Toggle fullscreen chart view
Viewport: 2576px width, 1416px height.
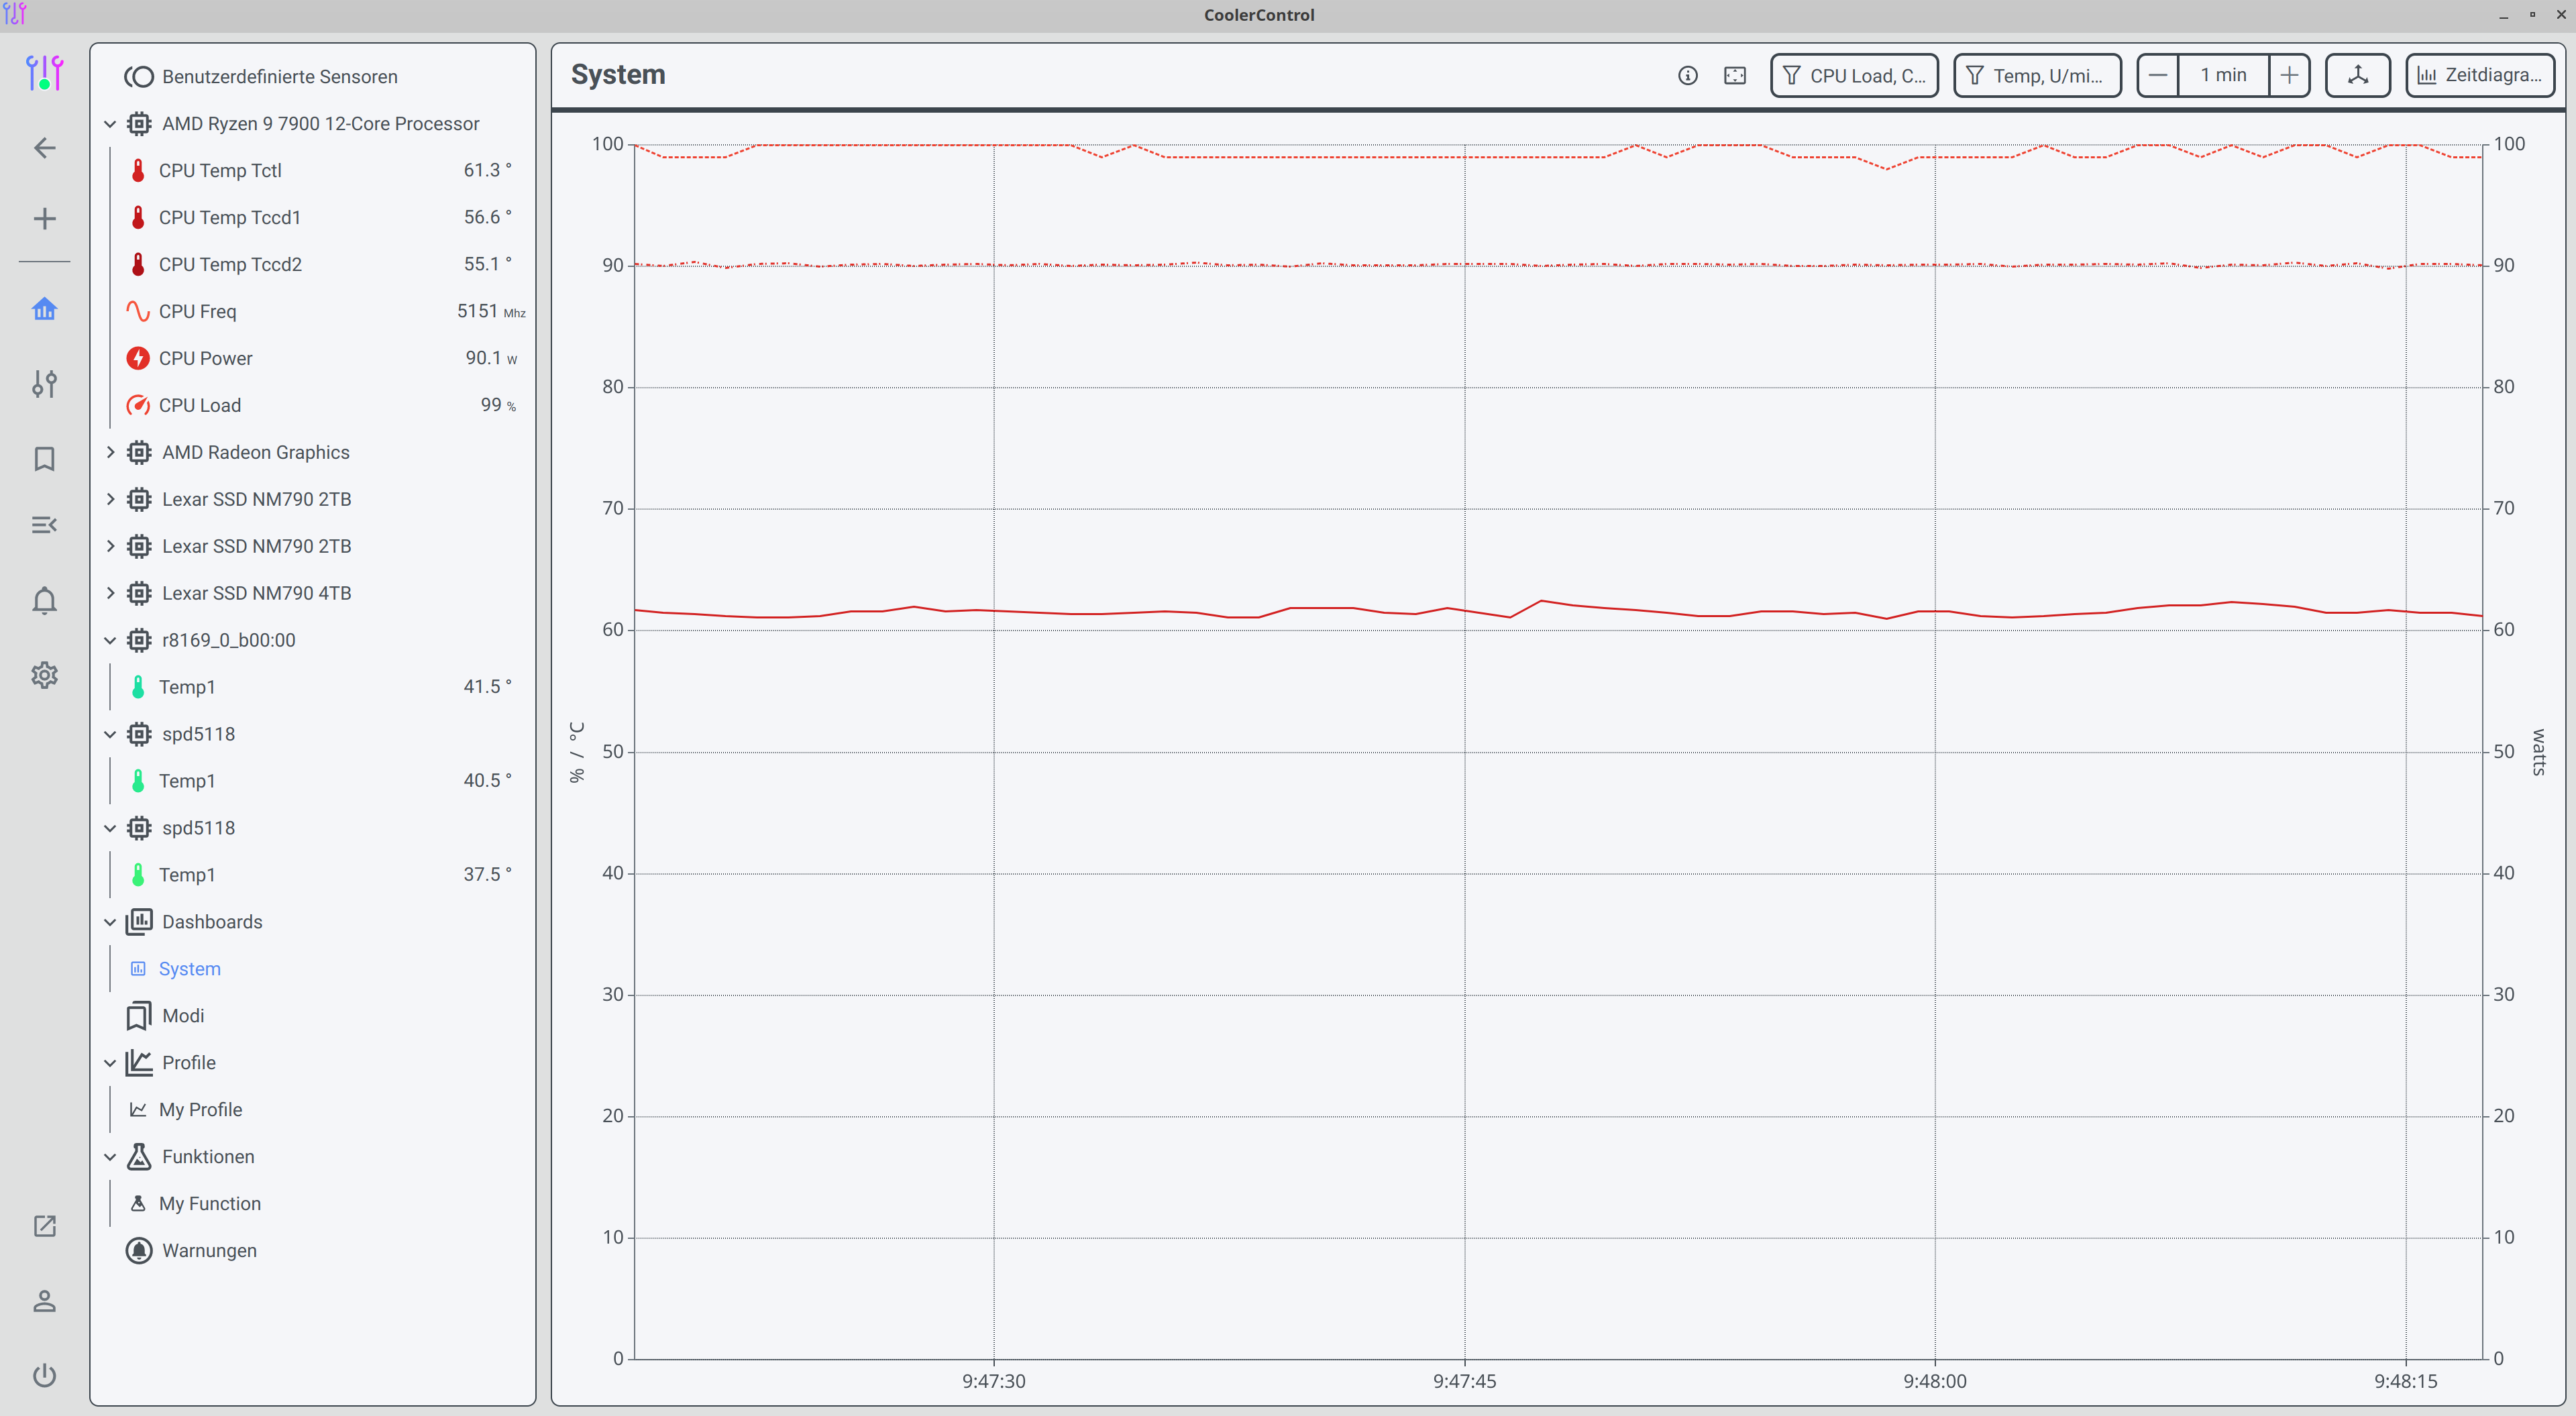click(x=1735, y=75)
